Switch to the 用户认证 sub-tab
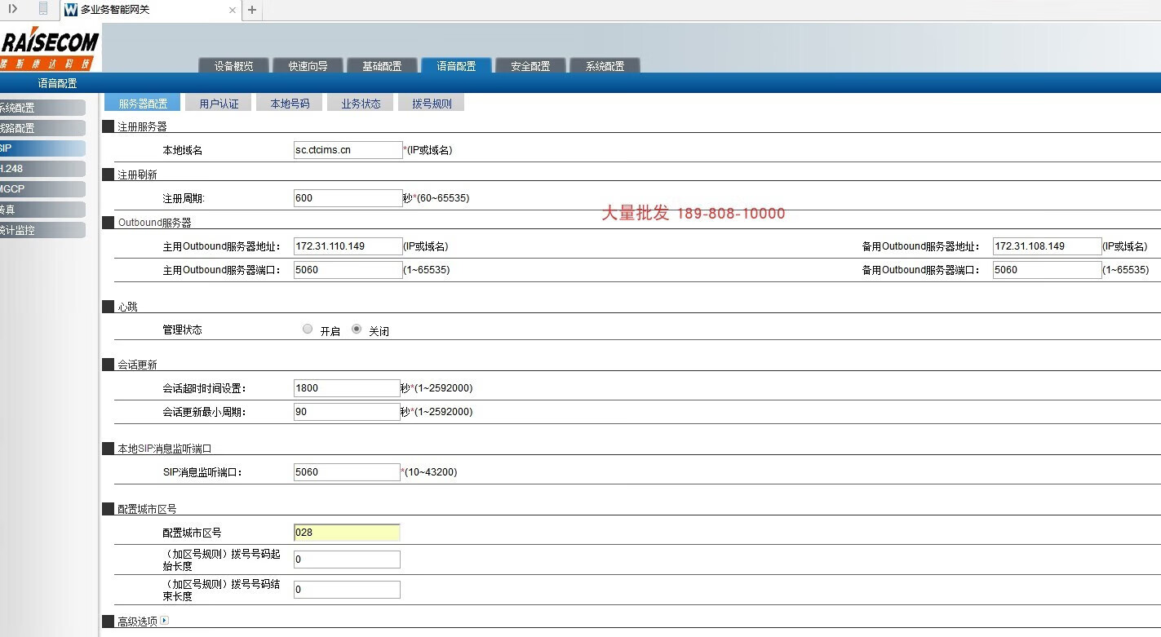The height and width of the screenshot is (637, 1161). 219,104
